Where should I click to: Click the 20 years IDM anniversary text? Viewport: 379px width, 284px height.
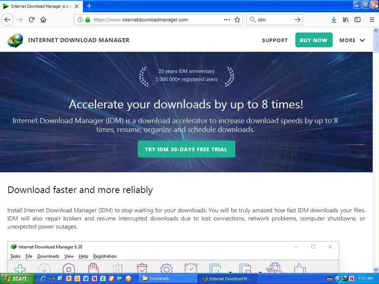click(187, 71)
